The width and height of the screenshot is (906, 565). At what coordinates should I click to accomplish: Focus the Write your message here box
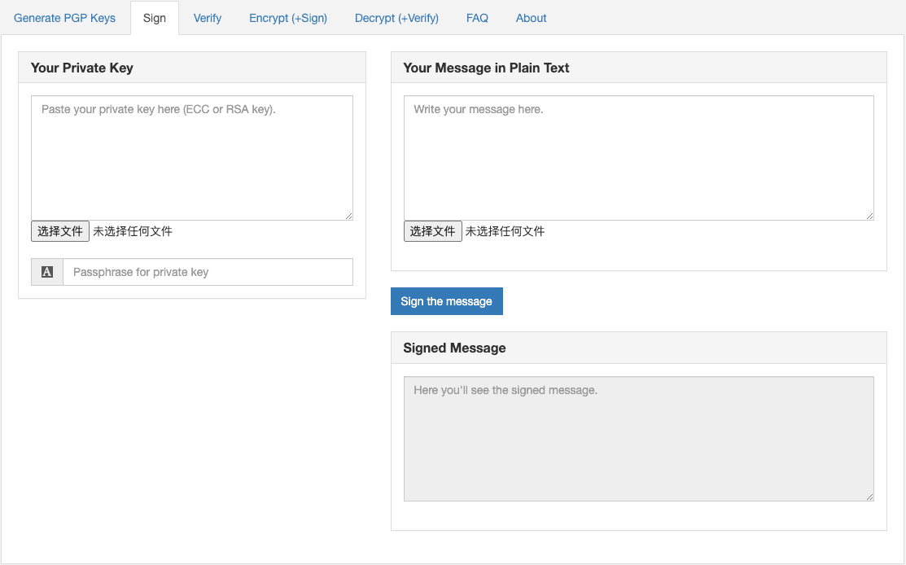coord(638,157)
